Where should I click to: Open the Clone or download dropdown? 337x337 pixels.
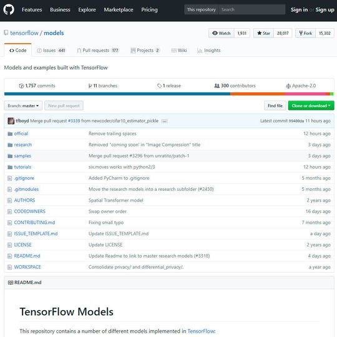pos(311,105)
